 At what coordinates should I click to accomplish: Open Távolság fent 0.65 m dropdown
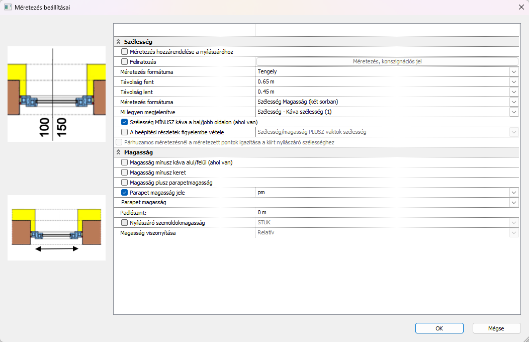pos(513,82)
